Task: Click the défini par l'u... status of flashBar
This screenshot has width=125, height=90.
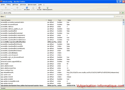Action: click(x=52, y=42)
